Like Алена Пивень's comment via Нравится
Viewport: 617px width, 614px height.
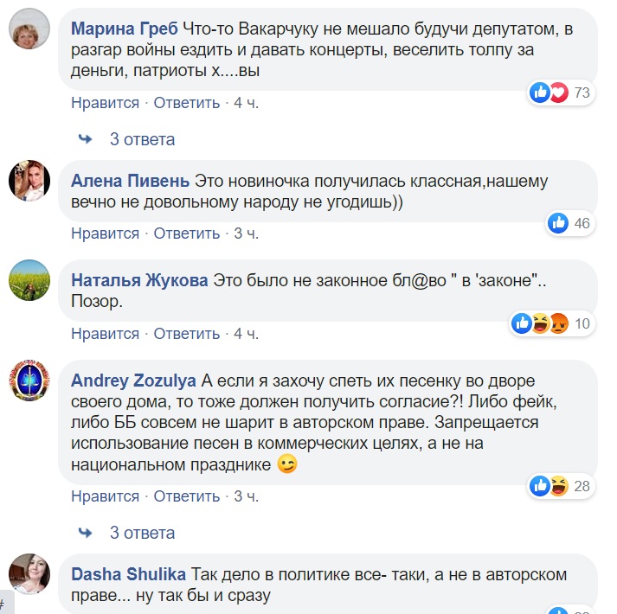click(105, 233)
